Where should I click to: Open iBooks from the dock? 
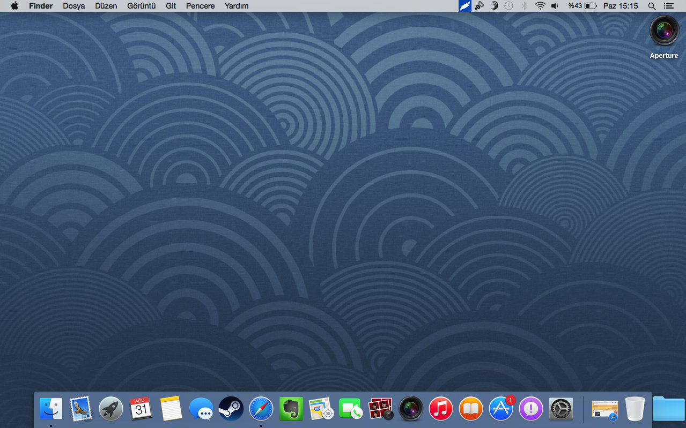(x=471, y=410)
